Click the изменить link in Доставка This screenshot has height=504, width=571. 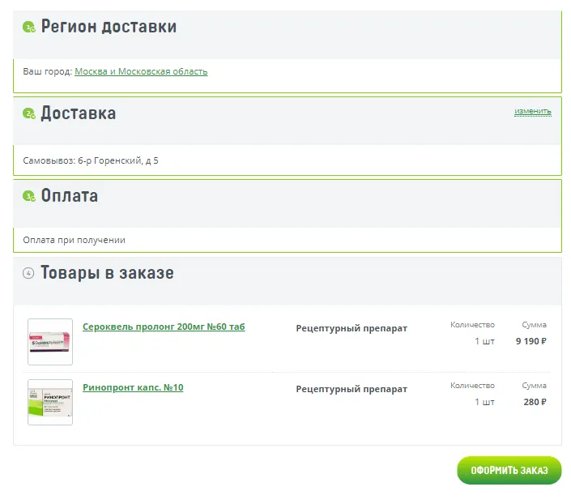(x=532, y=111)
